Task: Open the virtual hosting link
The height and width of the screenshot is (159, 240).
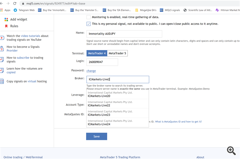Action: (32, 81)
